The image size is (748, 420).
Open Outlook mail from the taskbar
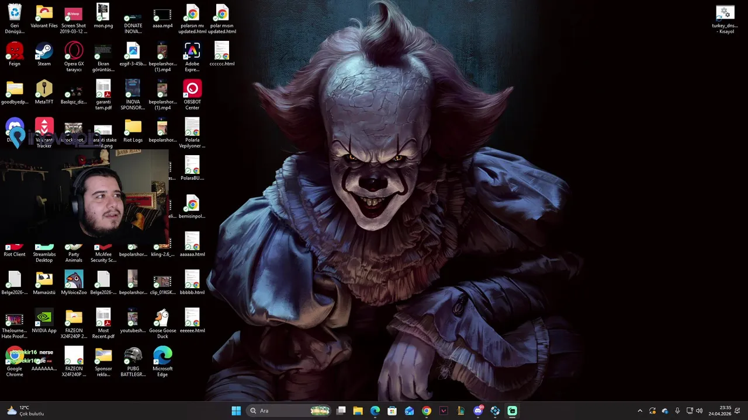coord(409,411)
